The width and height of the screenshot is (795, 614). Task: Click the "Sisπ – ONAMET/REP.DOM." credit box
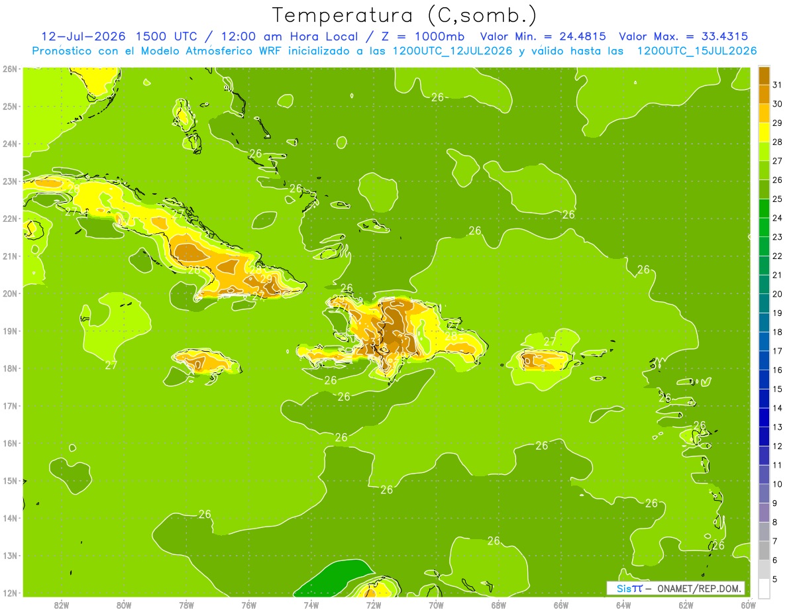(x=676, y=588)
